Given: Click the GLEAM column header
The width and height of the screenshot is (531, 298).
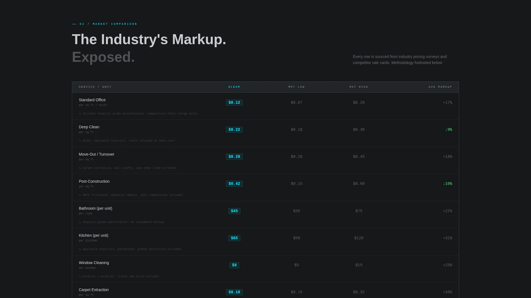Looking at the screenshot, I should tap(234, 87).
